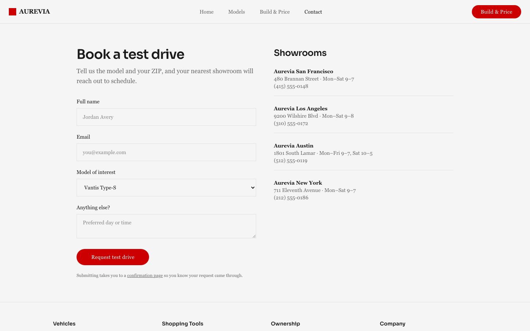
Task: Click the Aurevia Los Angeles showroom name
Action: (x=300, y=108)
